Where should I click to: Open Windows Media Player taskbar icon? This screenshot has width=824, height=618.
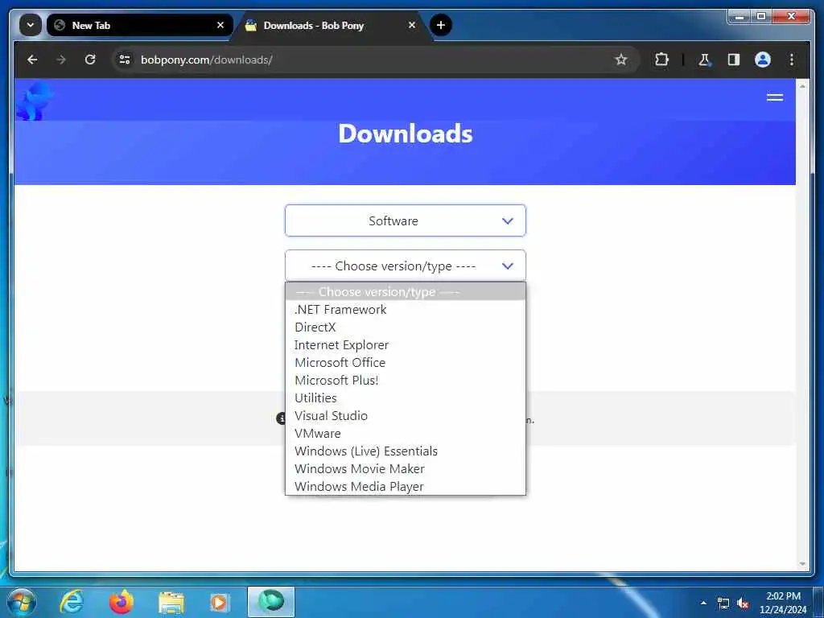[x=220, y=602]
